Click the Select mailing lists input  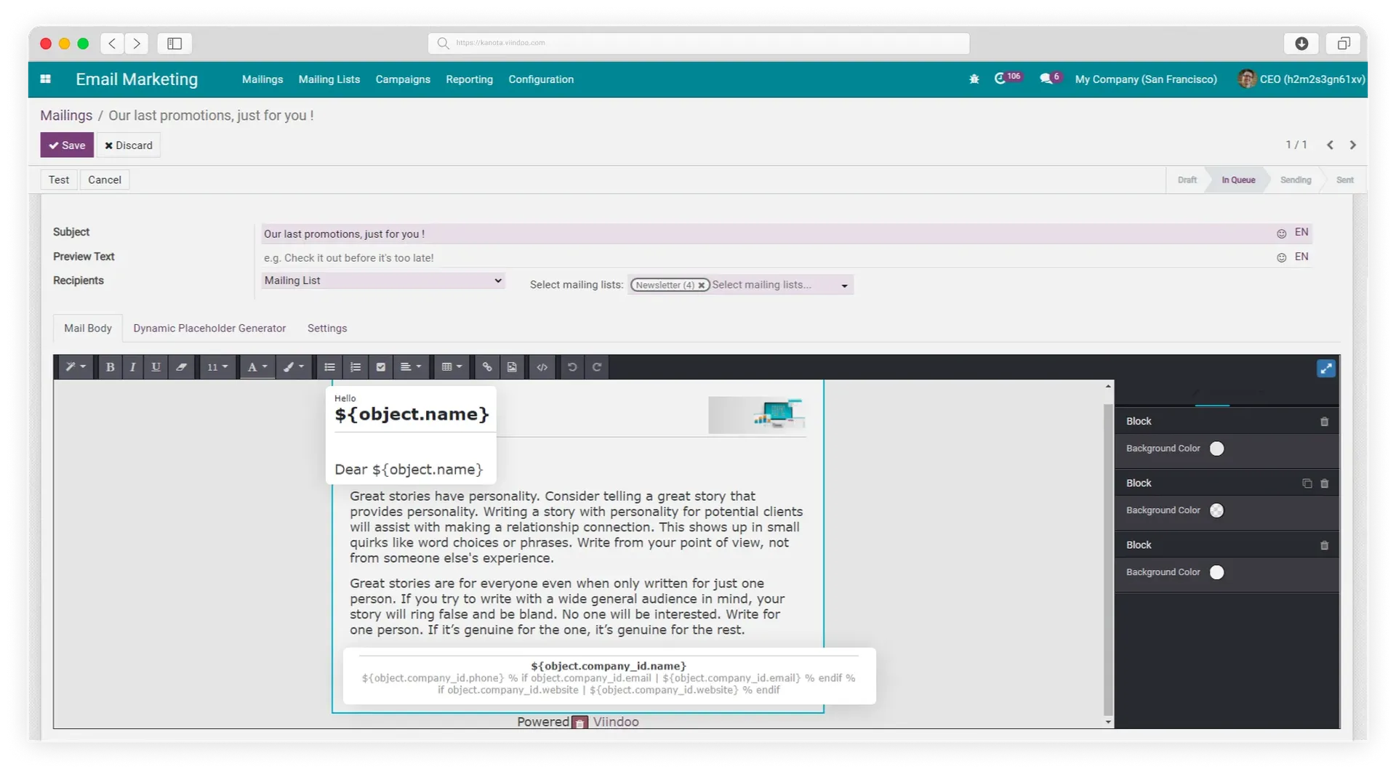point(772,285)
